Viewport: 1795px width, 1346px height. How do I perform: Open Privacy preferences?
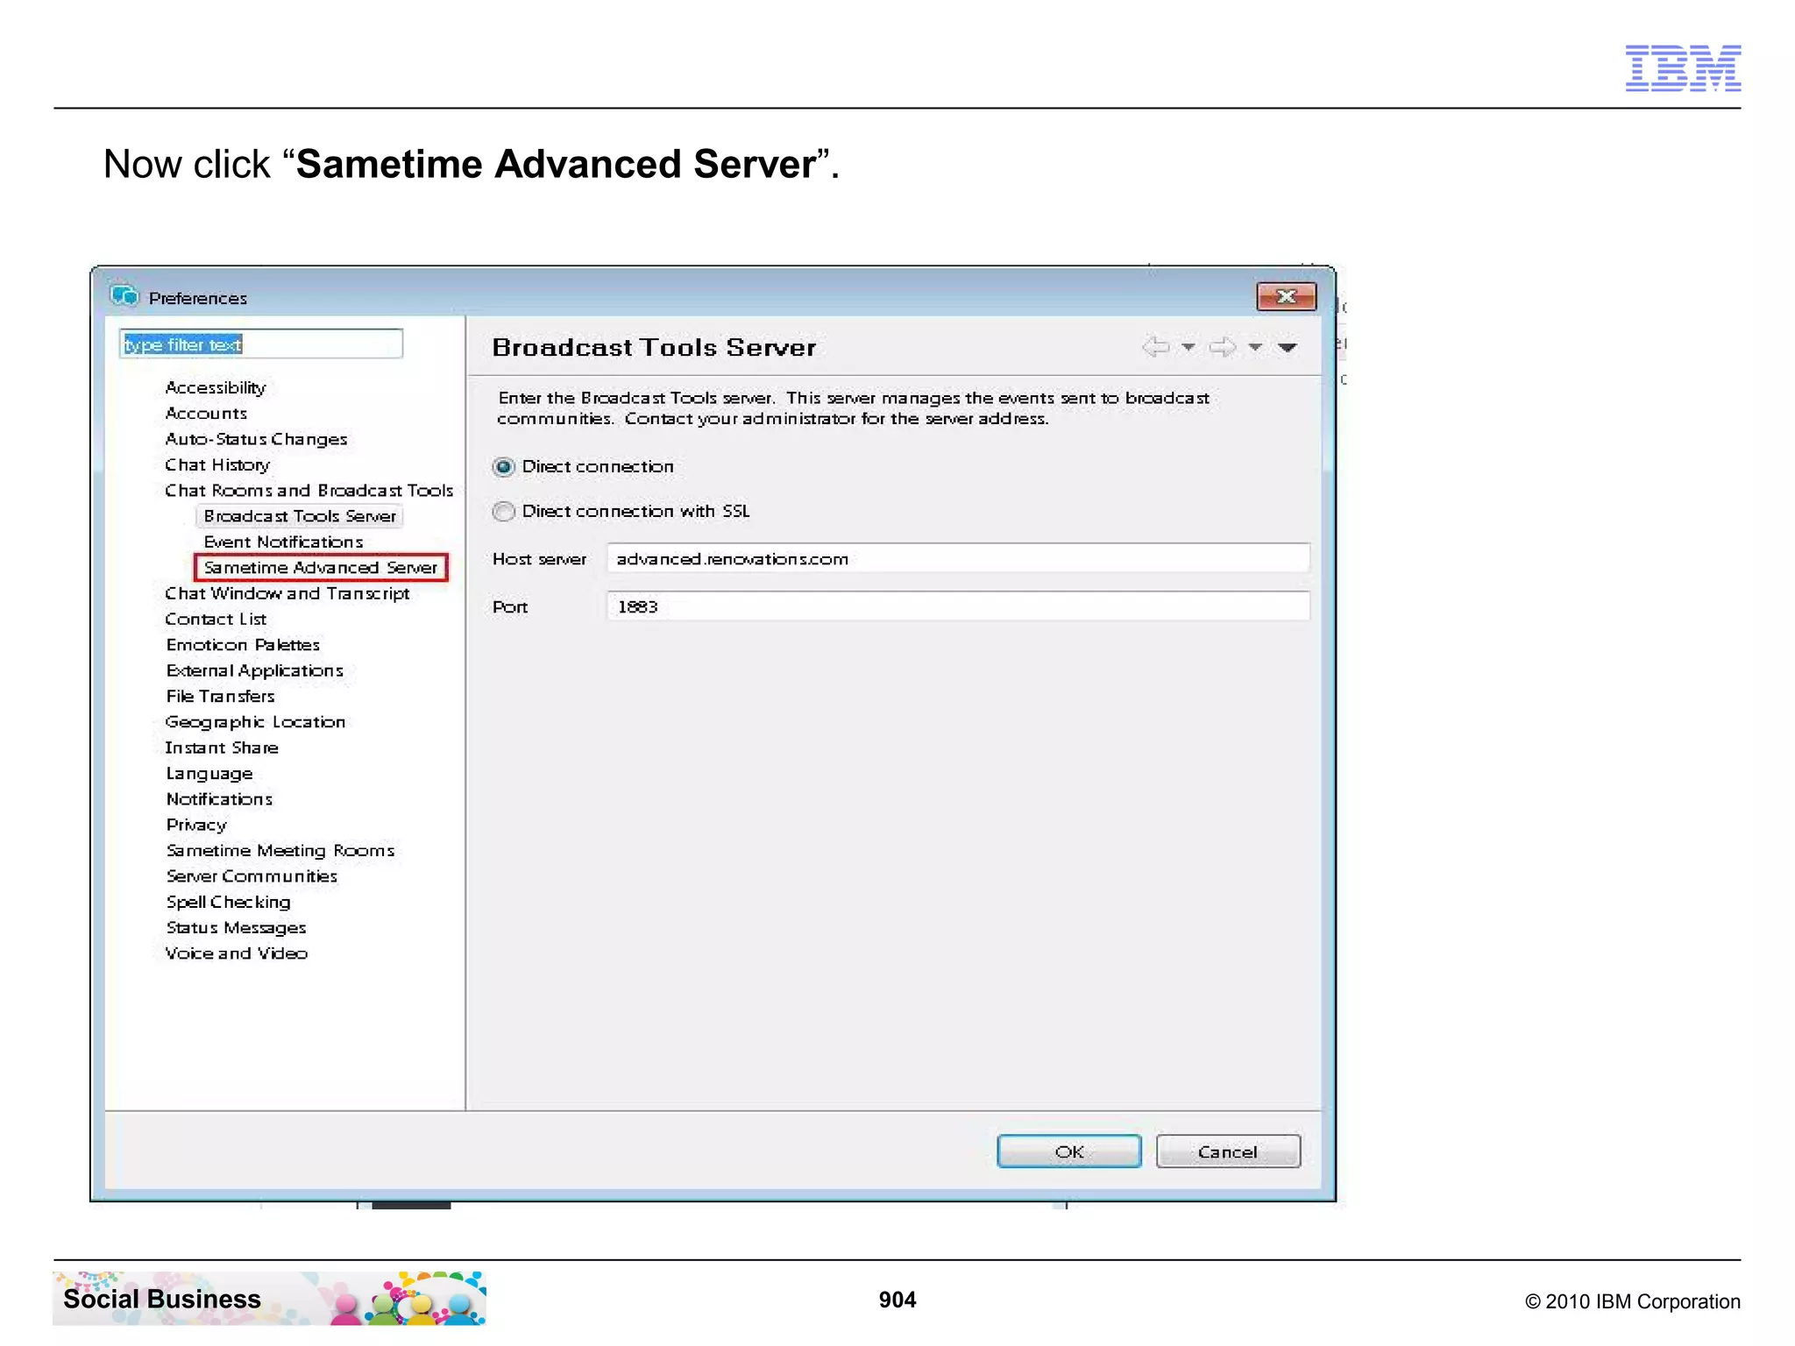pos(196,825)
